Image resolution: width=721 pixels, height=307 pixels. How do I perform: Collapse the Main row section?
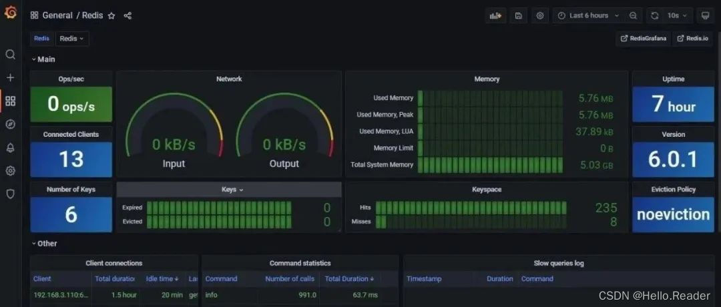(43, 59)
